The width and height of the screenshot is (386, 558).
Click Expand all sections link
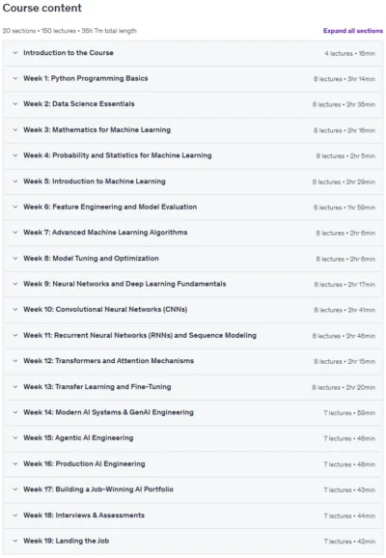(x=353, y=31)
